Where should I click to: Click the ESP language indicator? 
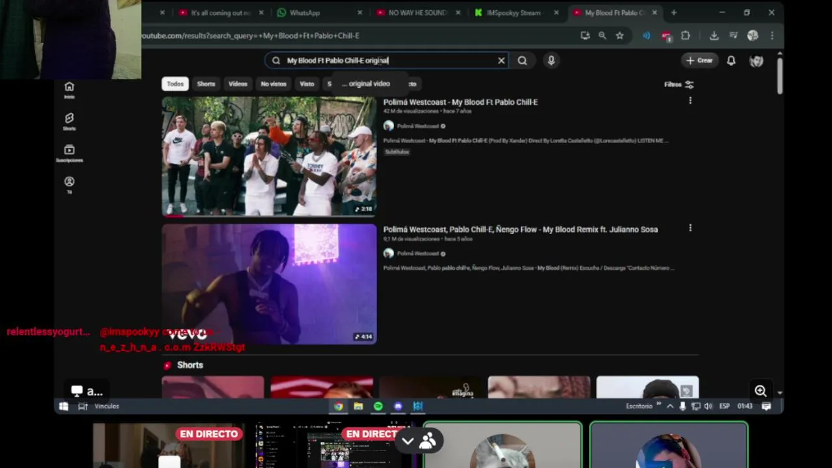[724, 406]
